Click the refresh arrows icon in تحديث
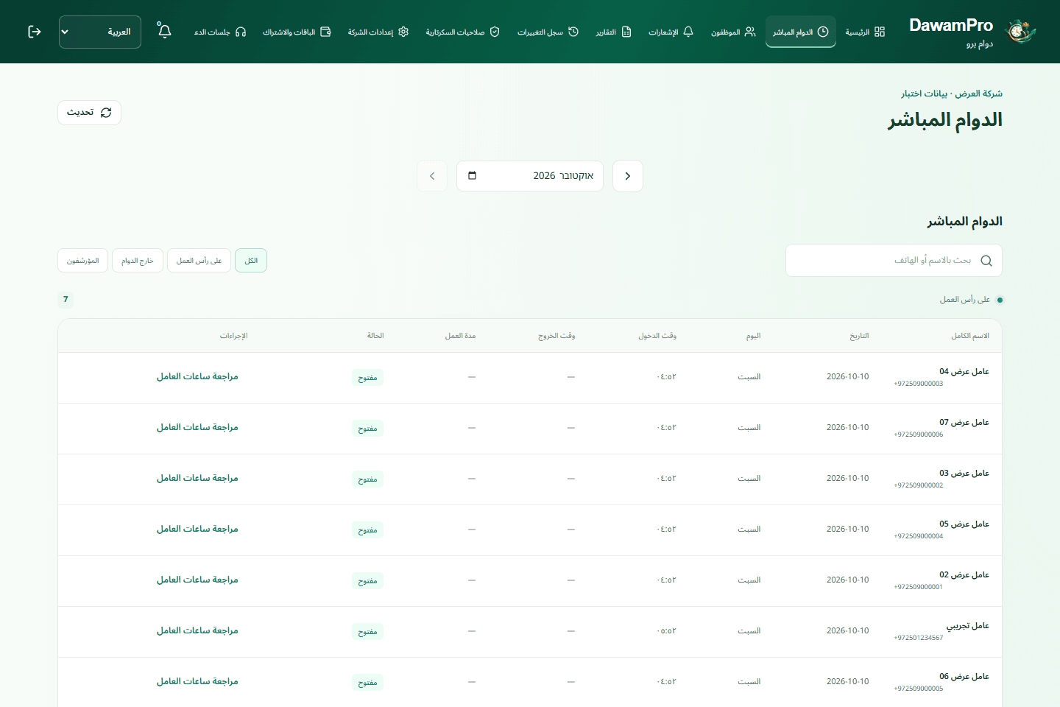 (106, 113)
